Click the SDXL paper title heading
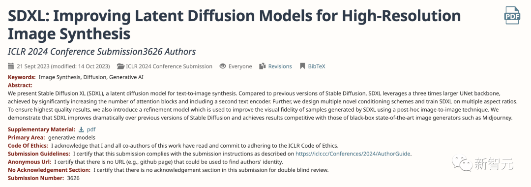 (234, 25)
